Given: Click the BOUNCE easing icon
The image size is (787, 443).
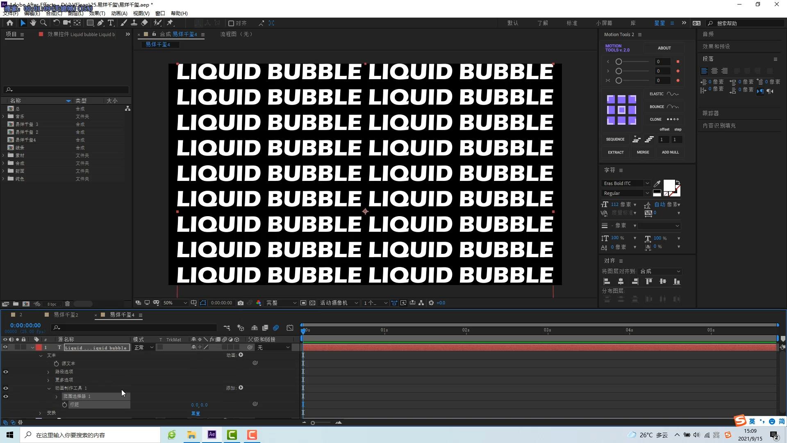Looking at the screenshot, I should click(x=673, y=107).
